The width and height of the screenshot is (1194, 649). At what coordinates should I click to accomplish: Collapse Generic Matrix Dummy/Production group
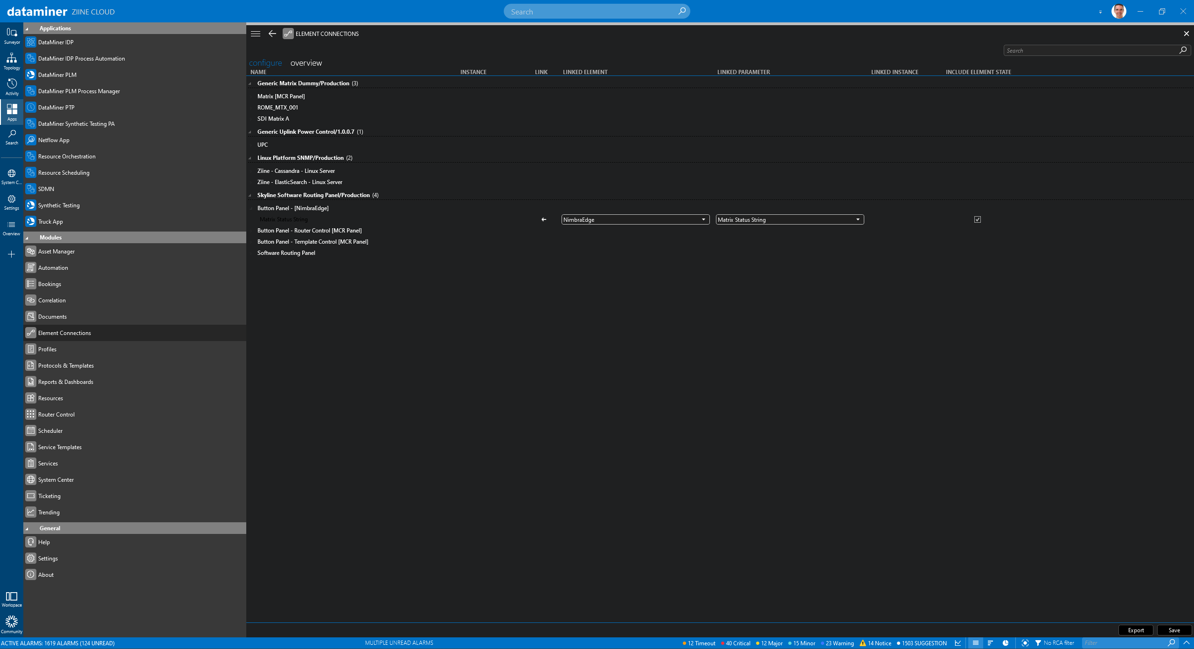click(250, 83)
